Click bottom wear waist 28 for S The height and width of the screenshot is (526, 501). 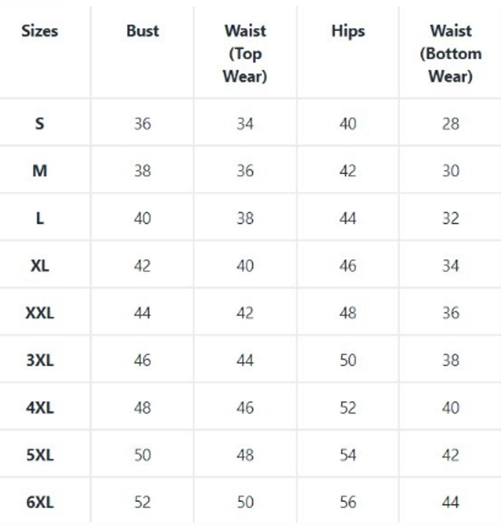click(x=451, y=123)
